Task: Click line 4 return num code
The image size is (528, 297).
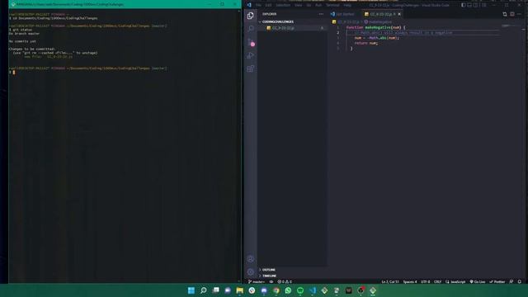Action: click(366, 43)
